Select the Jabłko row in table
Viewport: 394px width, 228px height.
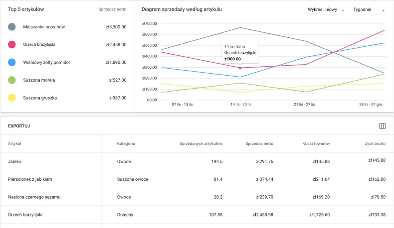[x=14, y=161]
